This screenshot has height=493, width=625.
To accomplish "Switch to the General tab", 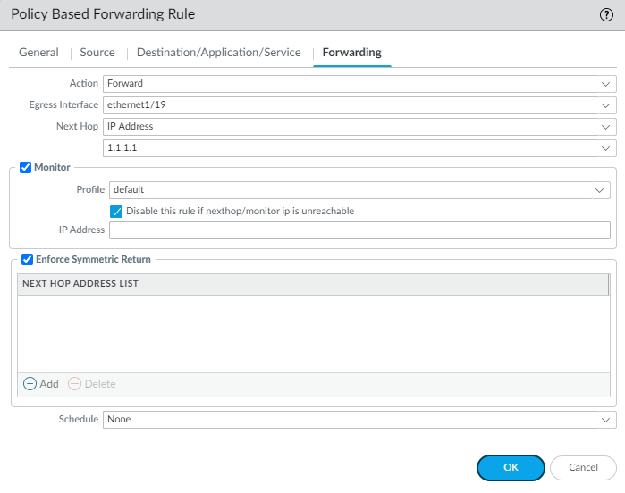I will [x=38, y=53].
